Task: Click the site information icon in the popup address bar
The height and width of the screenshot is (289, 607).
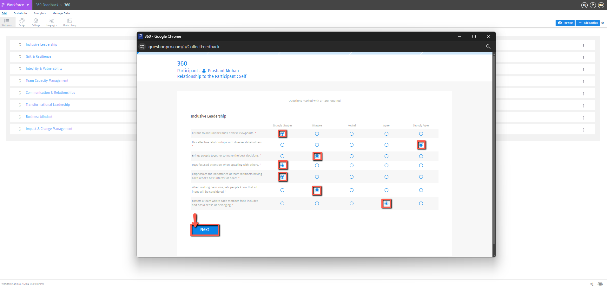Action: tap(142, 47)
